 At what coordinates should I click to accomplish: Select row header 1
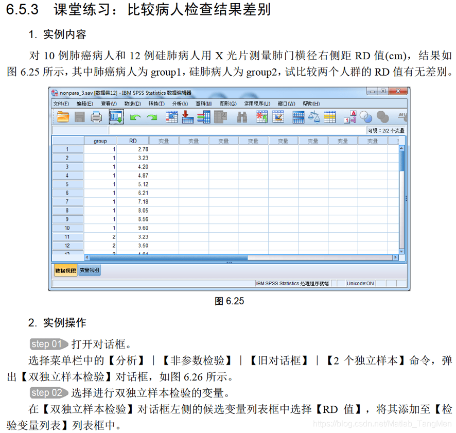coord(67,149)
